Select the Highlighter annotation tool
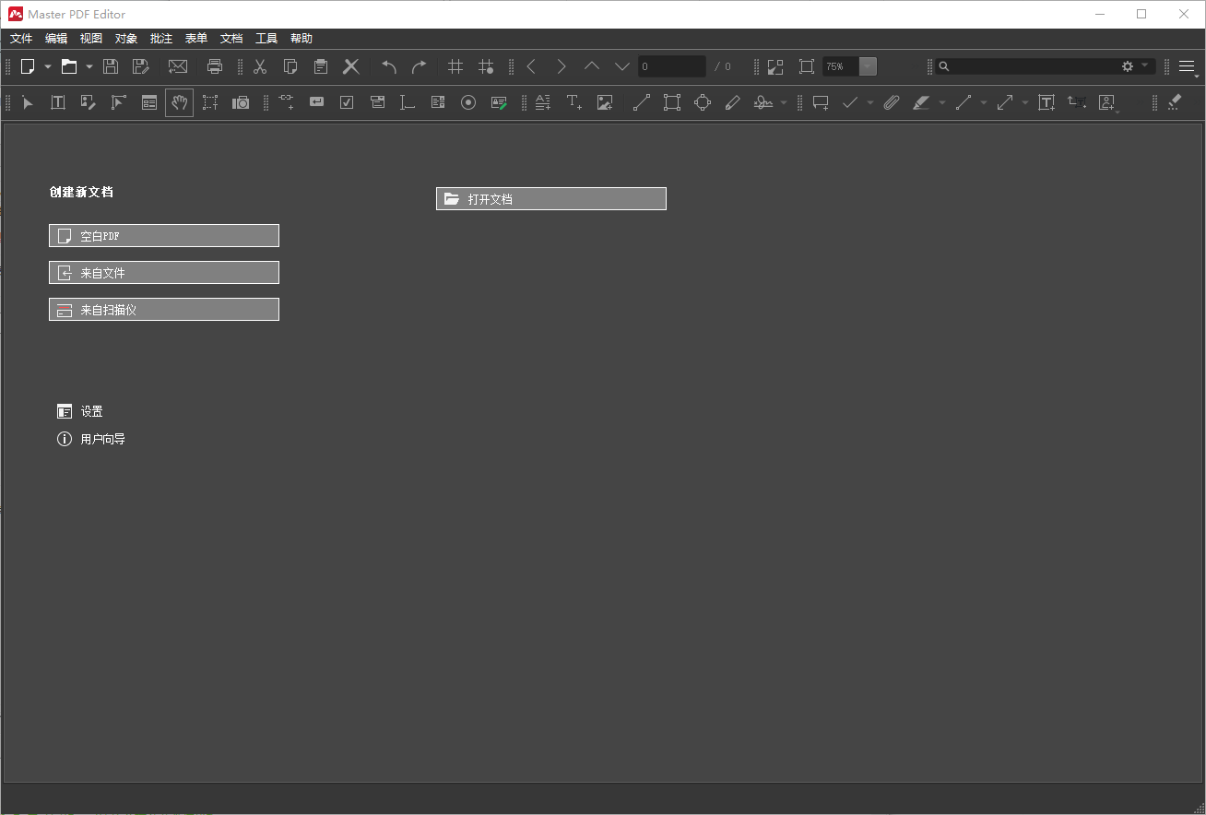The width and height of the screenshot is (1206, 815). (922, 102)
